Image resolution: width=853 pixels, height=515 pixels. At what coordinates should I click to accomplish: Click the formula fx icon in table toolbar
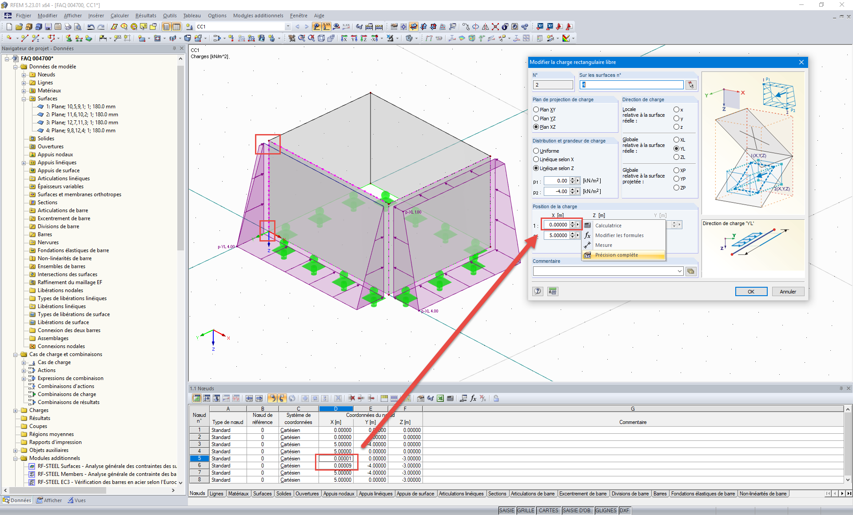point(473,398)
